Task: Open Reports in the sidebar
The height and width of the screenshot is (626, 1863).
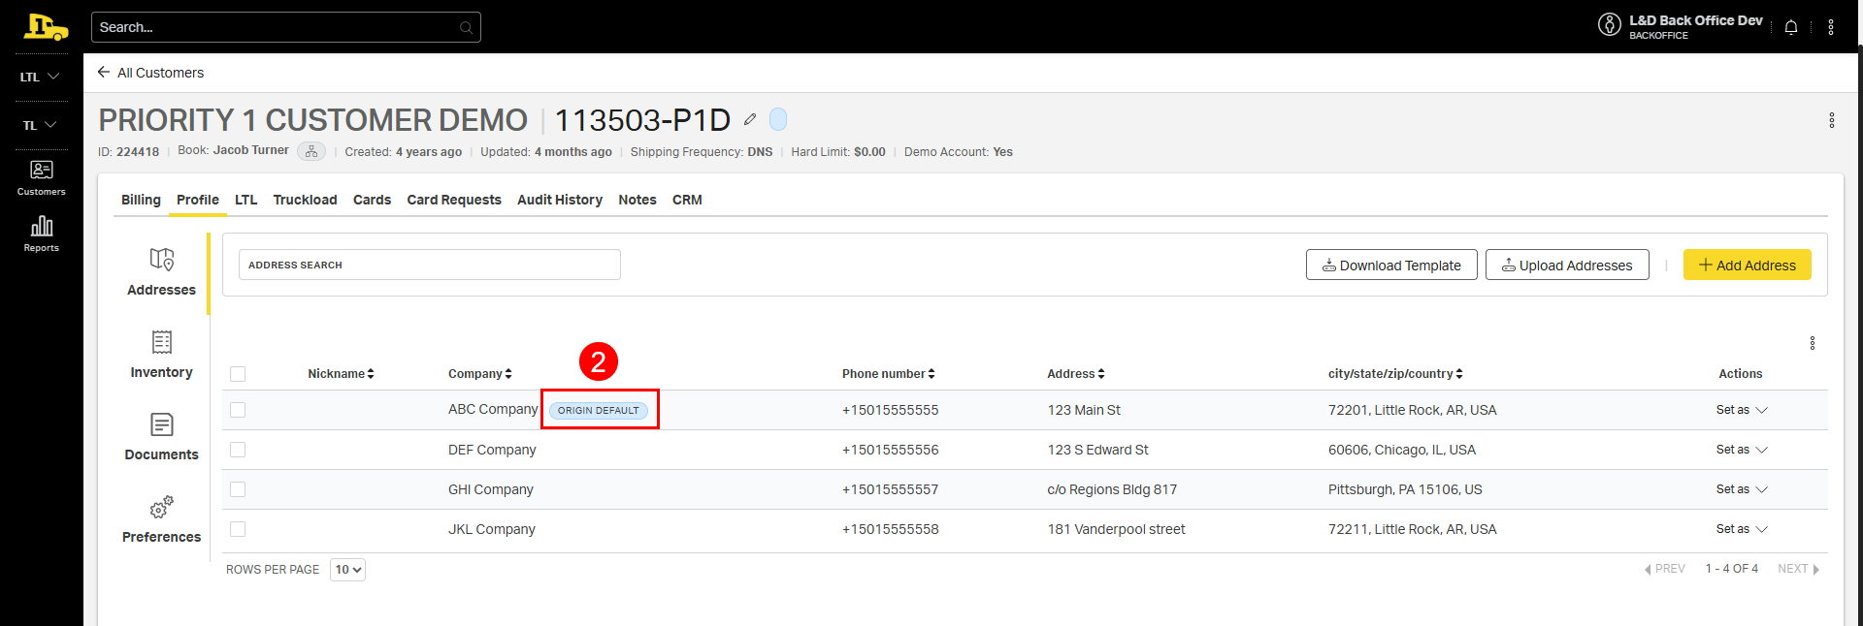Action: coord(42,235)
